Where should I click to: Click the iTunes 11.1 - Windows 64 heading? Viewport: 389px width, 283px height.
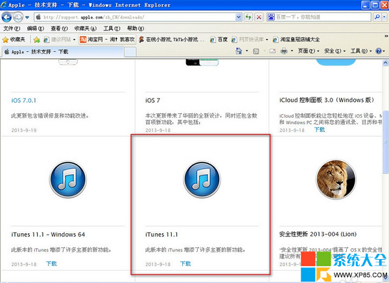pyautogui.click(x=48, y=234)
